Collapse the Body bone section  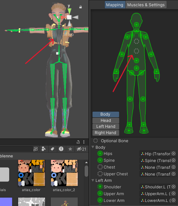pos(93,147)
